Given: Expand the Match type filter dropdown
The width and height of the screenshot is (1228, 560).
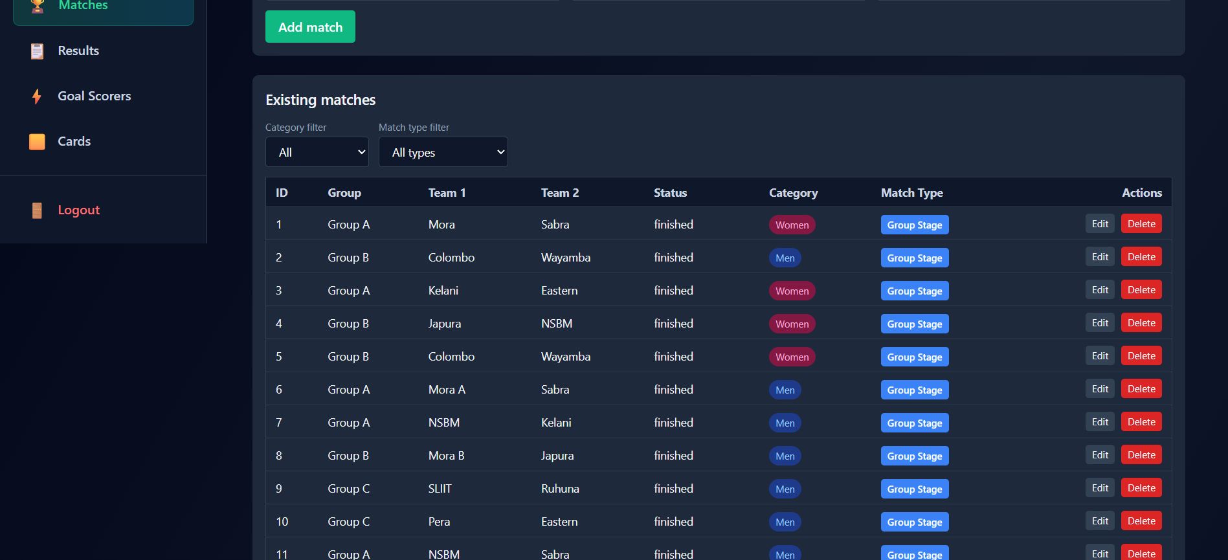Looking at the screenshot, I should tap(443, 152).
